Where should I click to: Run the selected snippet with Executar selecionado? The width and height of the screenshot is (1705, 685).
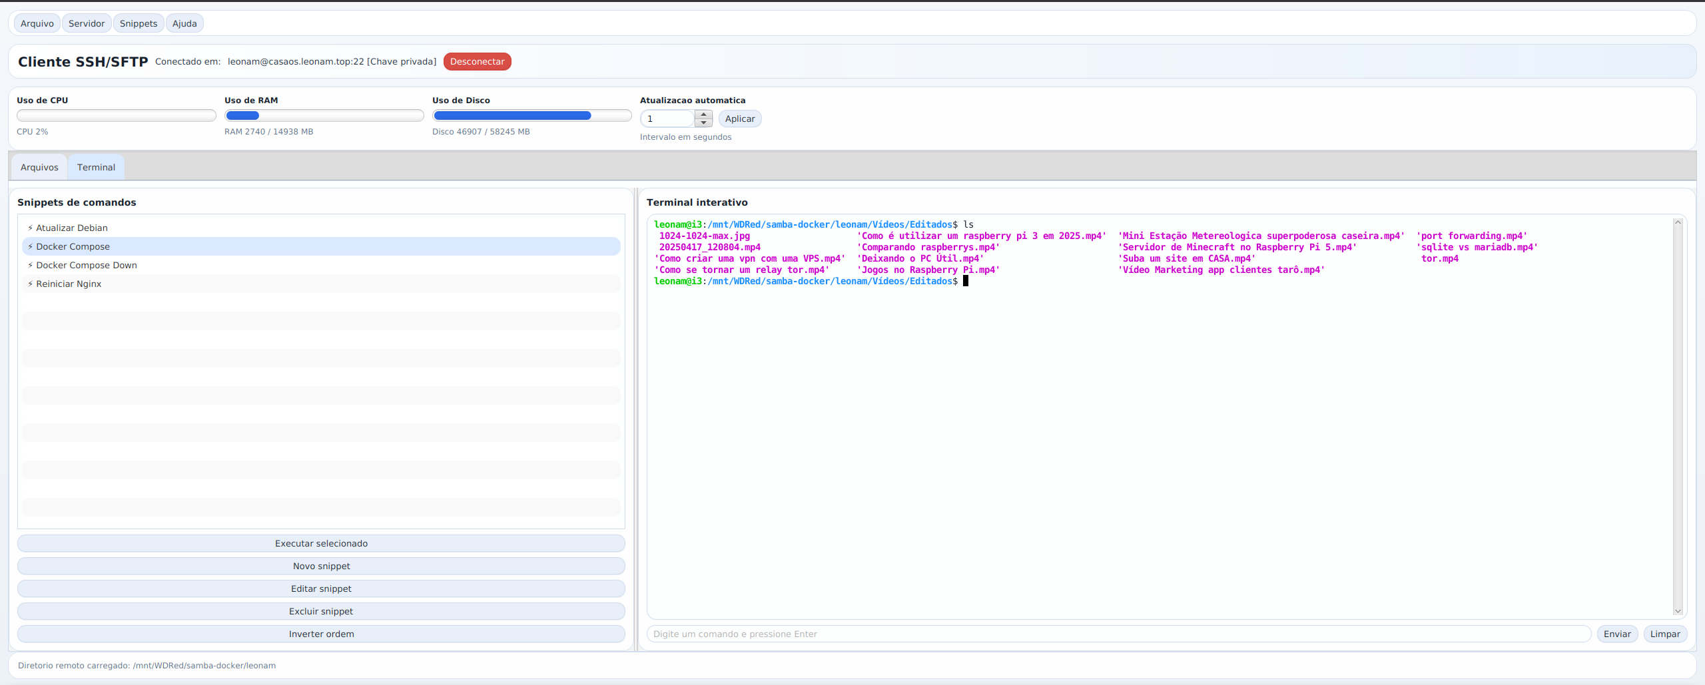click(321, 543)
